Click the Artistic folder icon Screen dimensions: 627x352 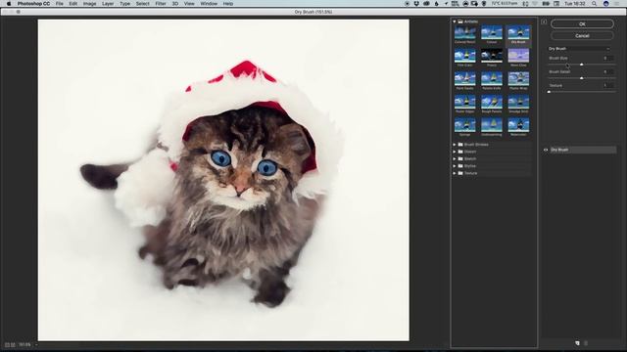(460, 22)
